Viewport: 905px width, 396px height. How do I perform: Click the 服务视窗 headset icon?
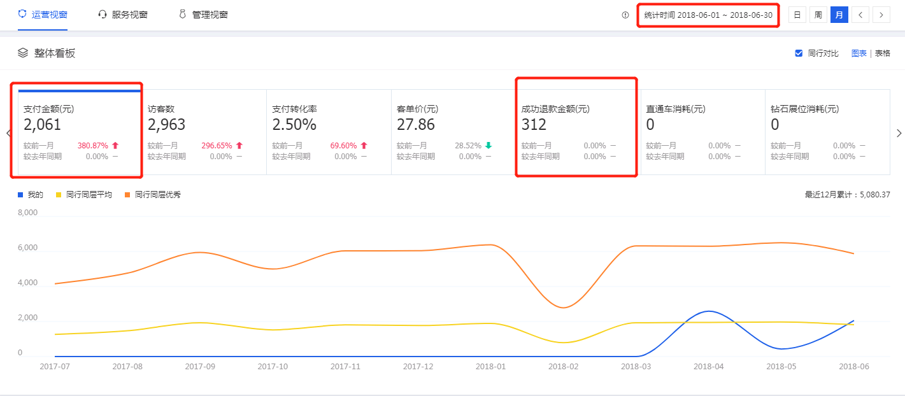coord(103,14)
